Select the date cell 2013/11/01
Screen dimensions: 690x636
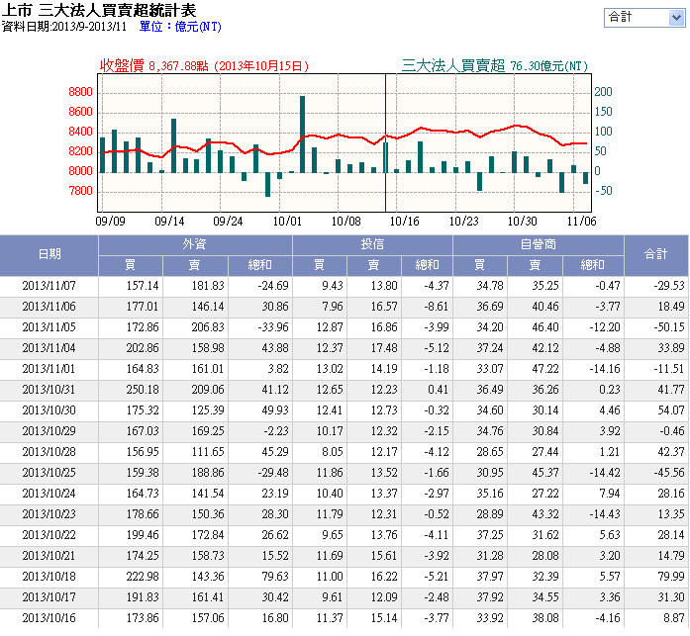click(49, 369)
